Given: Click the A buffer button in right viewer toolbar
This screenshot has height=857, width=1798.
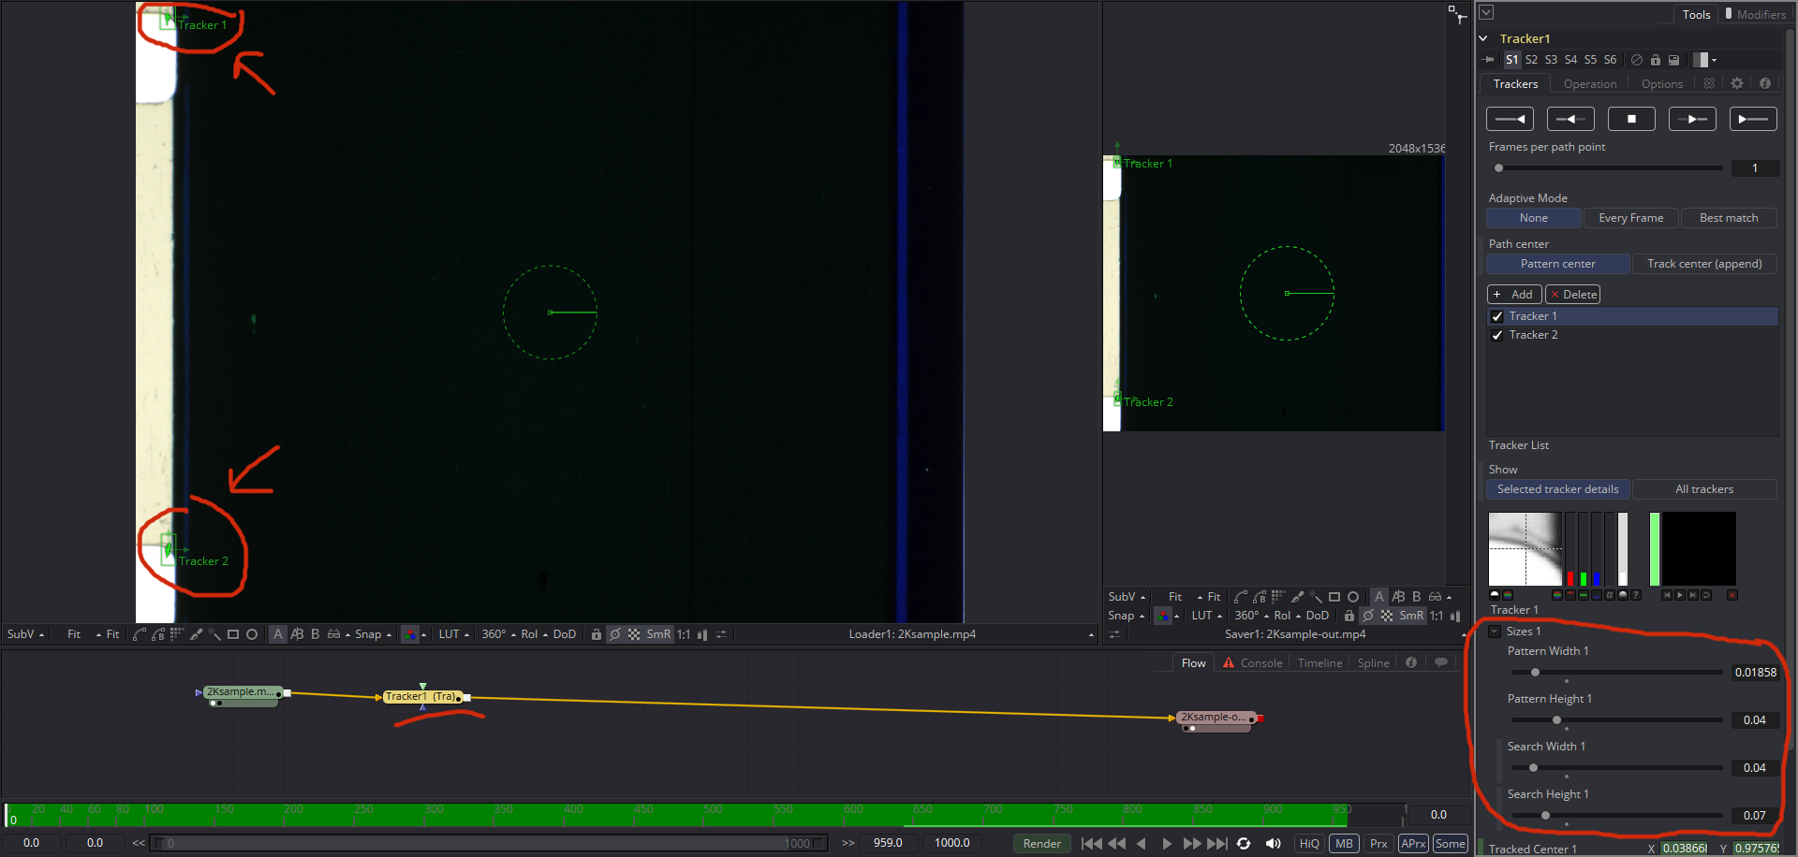Looking at the screenshot, I should point(1379,597).
